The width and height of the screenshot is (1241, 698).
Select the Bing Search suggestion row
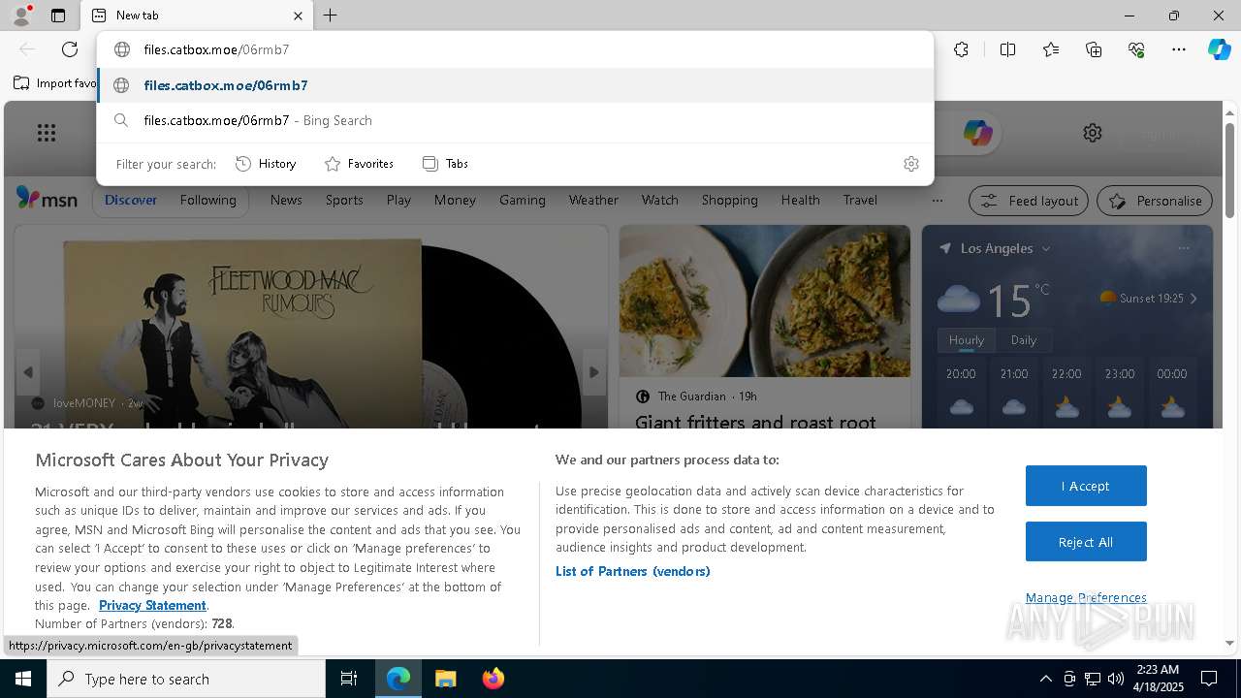pos(515,120)
